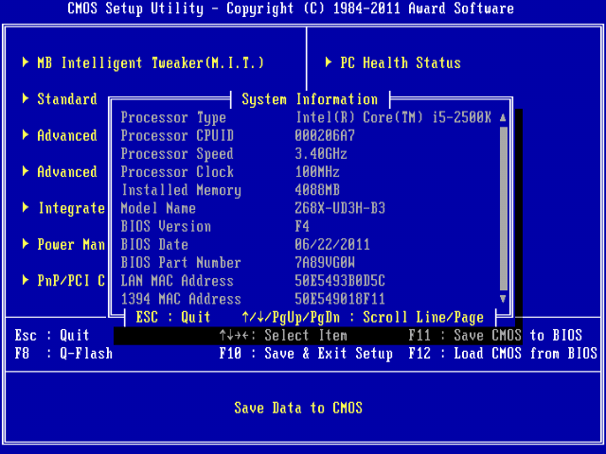Image resolution: width=606 pixels, height=454 pixels.
Task: Click arrow beside MB Intelligent Tweaker
Action: point(26,62)
